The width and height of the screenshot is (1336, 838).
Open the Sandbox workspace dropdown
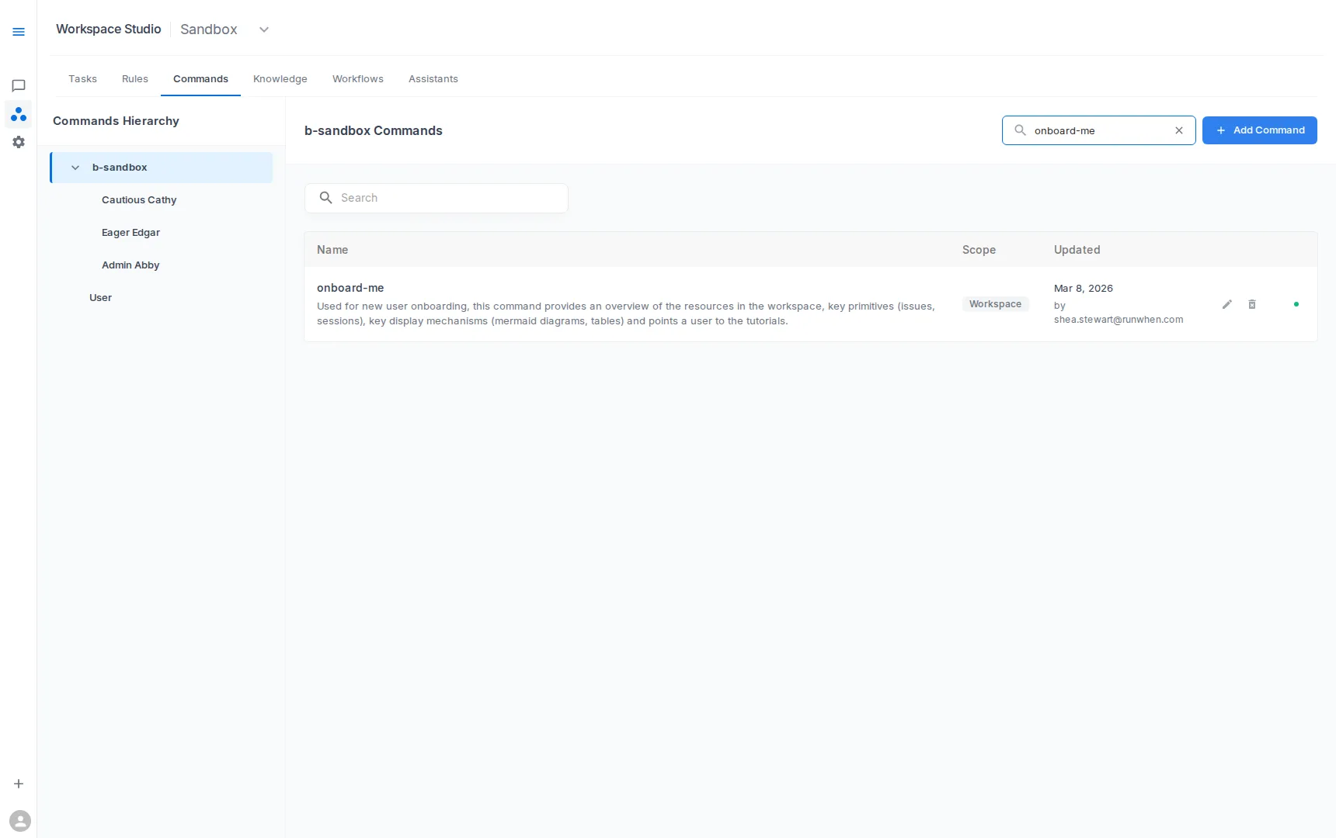(x=263, y=29)
